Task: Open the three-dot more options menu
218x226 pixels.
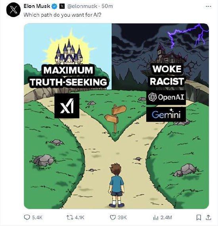Action: click(x=208, y=6)
